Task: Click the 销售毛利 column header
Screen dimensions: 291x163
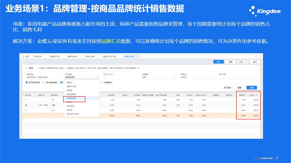Action: pos(242,95)
